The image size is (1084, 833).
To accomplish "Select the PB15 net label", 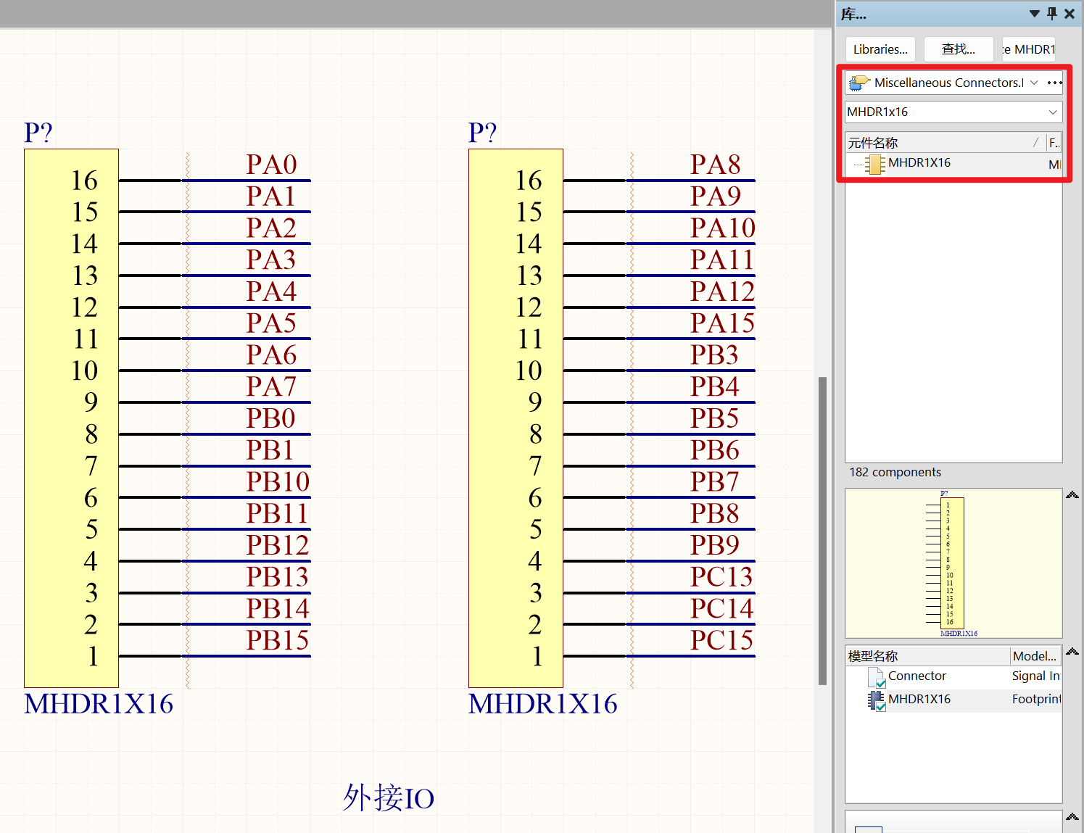I will 278,641.
